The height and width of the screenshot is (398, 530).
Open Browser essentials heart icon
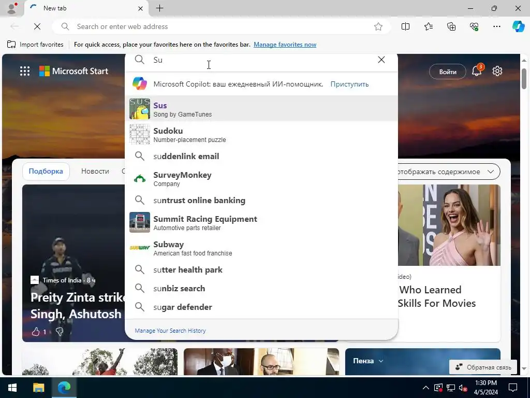point(474,26)
